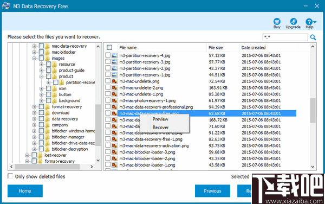Click folder icon of lost-recover
The width and height of the screenshot is (325, 204).
(x=40, y=155)
